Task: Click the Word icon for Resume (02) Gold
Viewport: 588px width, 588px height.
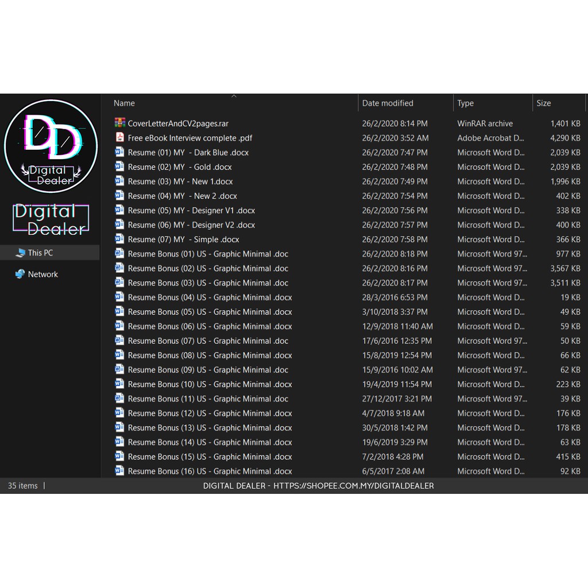Action: pos(119,167)
